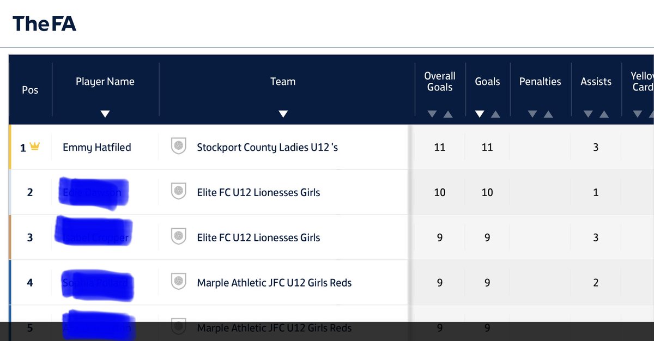The width and height of the screenshot is (654, 341).
Task: Click the Overall Goals header label
Action: click(x=440, y=82)
